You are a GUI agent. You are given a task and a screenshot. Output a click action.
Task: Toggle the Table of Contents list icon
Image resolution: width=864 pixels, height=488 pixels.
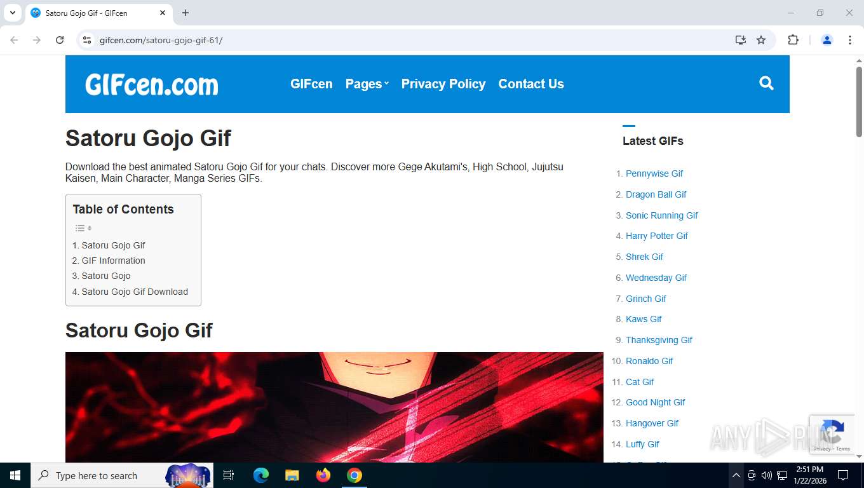click(83, 228)
